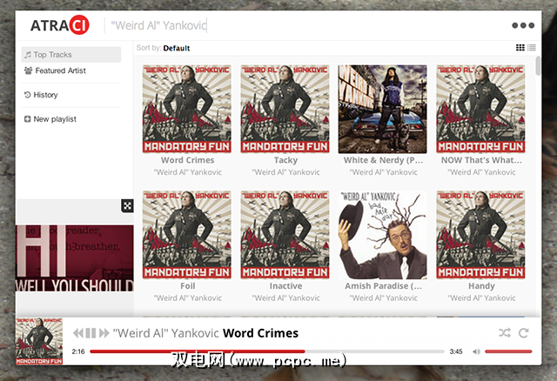Click the now-playing album art thumbnail
The height and width of the screenshot is (381, 557).
point(39,342)
